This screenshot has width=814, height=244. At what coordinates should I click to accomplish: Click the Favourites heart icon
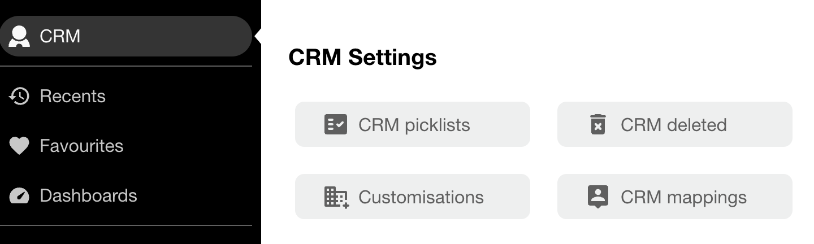click(19, 146)
